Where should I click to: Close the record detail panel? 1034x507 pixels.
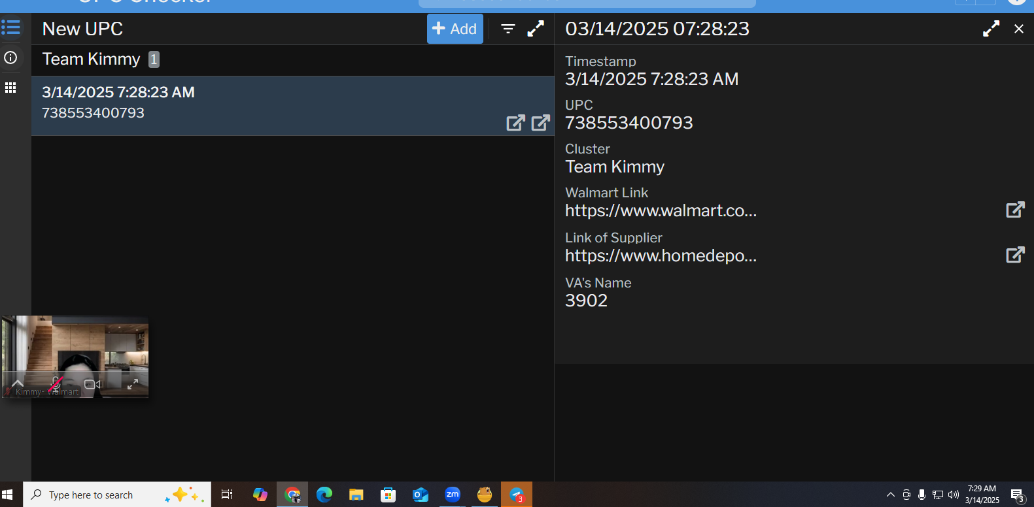tap(1019, 29)
